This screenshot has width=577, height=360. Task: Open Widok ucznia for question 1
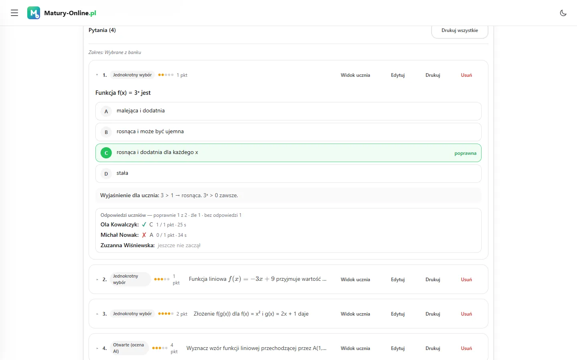[x=355, y=75]
